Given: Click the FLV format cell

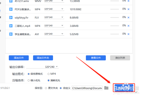Looking at the screenshot, I should [37, 18].
